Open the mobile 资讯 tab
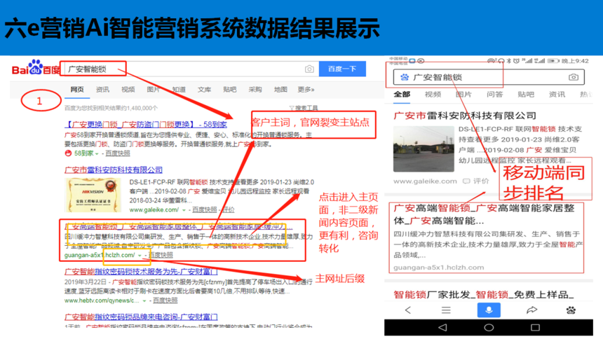 pos(557,94)
